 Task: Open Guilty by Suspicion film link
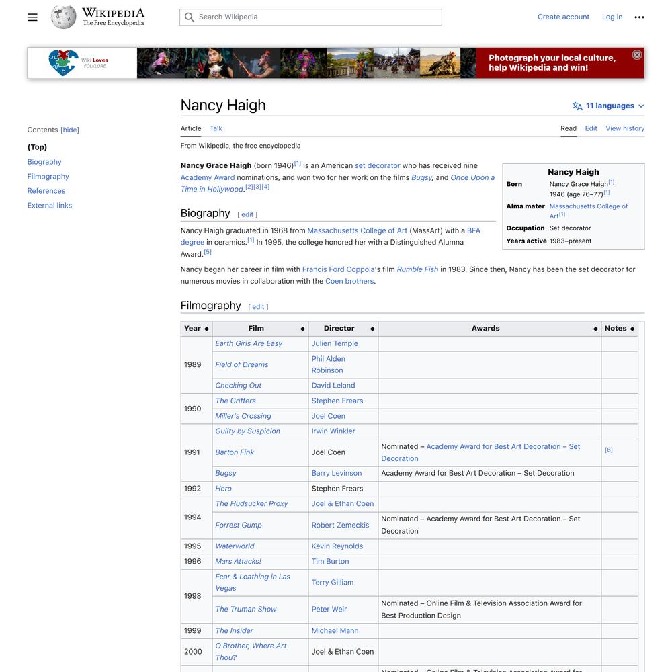click(x=248, y=431)
